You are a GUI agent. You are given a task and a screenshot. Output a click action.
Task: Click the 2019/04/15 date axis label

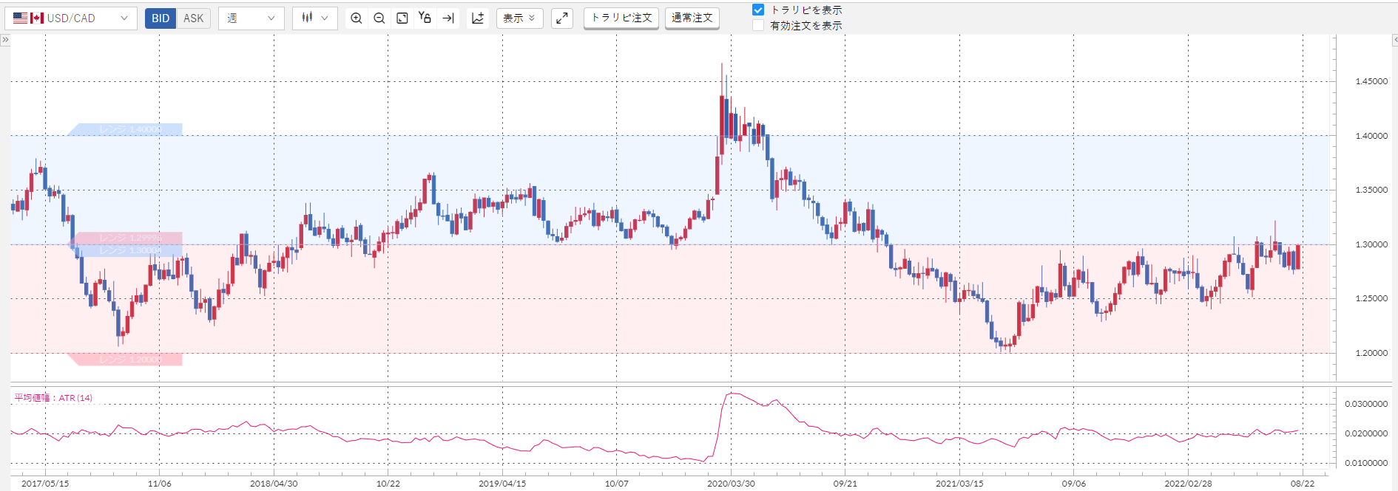click(x=502, y=484)
